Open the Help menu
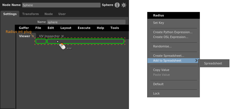 (x=100, y=28)
